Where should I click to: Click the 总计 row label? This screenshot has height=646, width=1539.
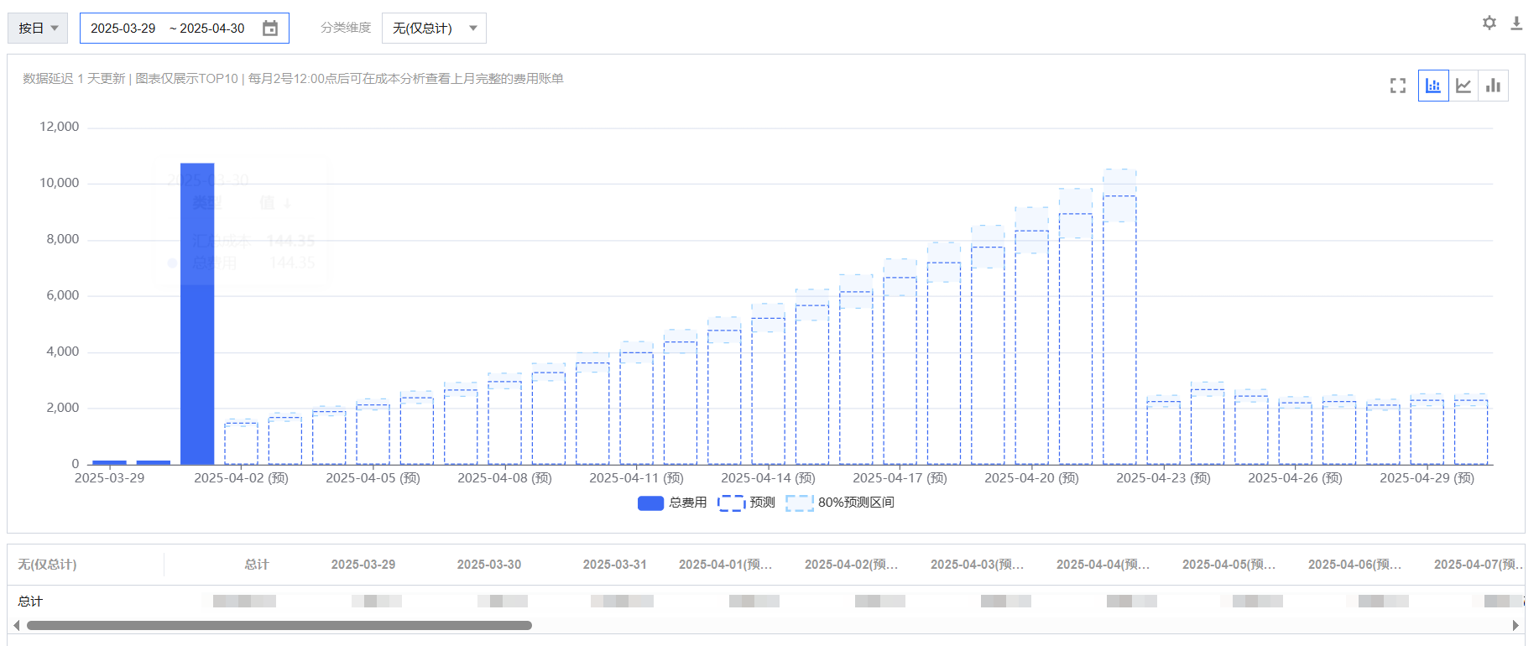click(30, 602)
